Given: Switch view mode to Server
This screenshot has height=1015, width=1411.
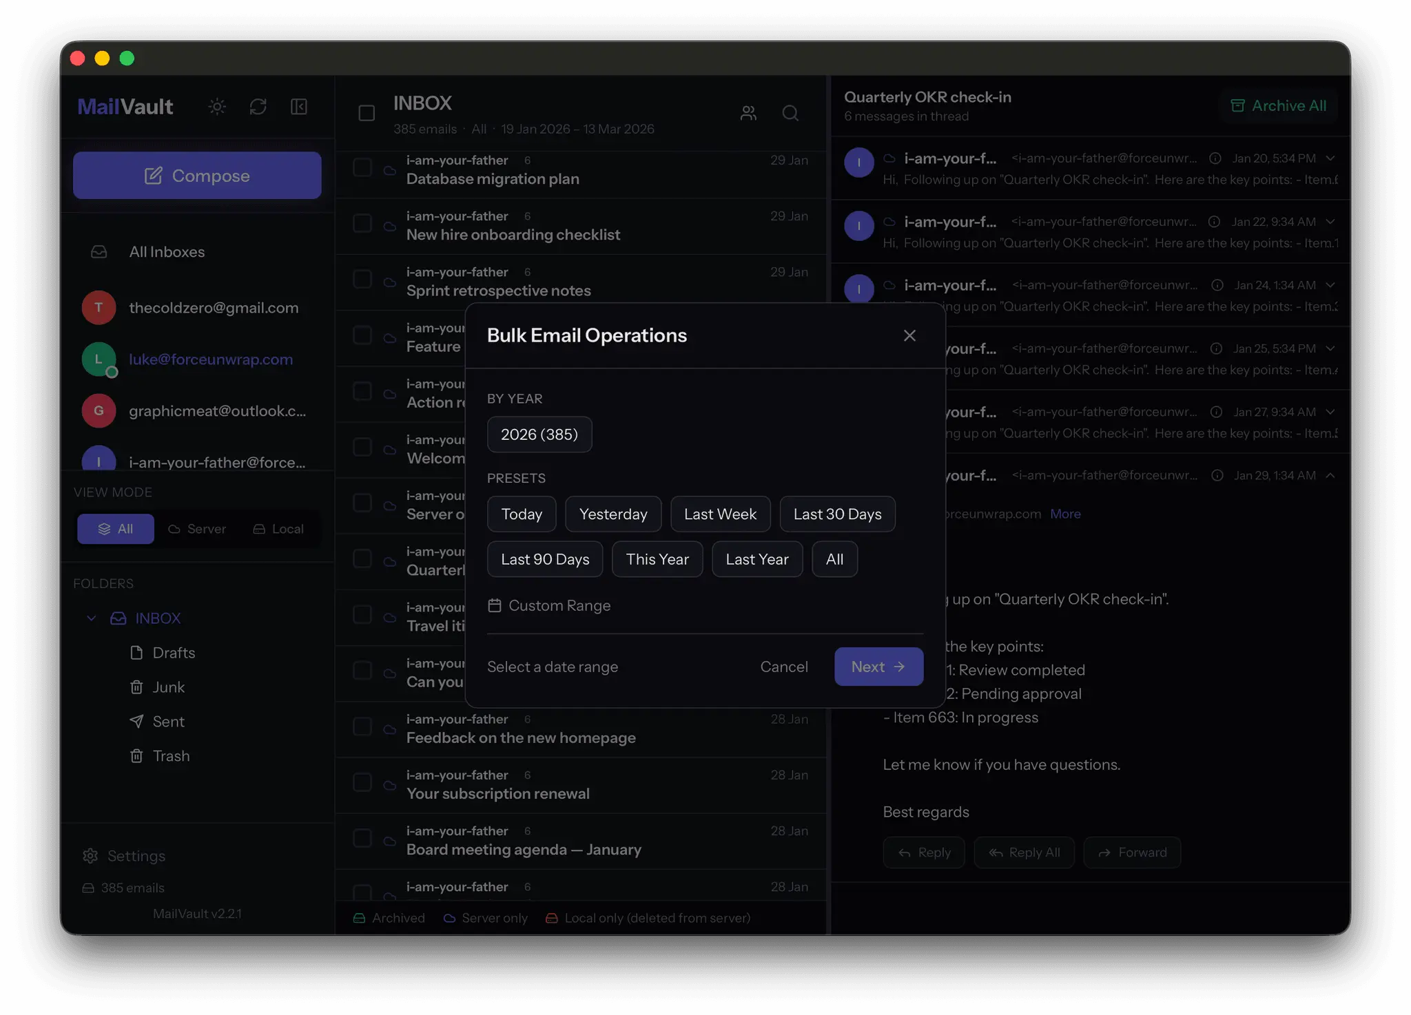Looking at the screenshot, I should [x=197, y=529].
